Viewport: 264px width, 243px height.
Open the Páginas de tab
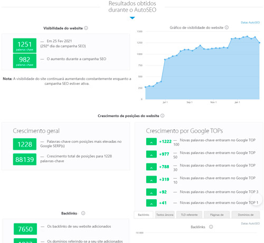(x=216, y=215)
